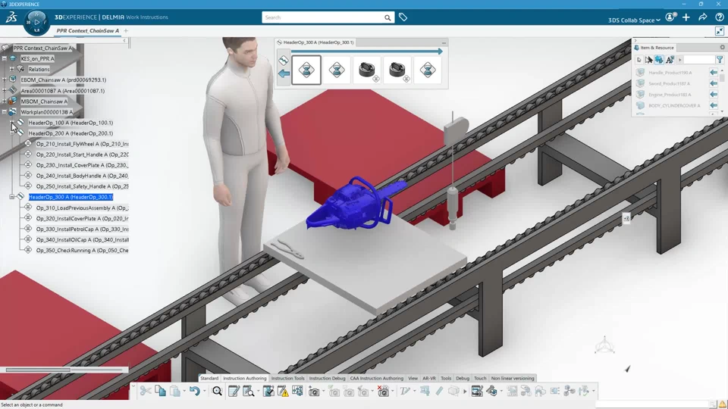Screen dimensions: 728x409
Task: Toggle the highlighted blue parts filter button
Action: point(659,60)
